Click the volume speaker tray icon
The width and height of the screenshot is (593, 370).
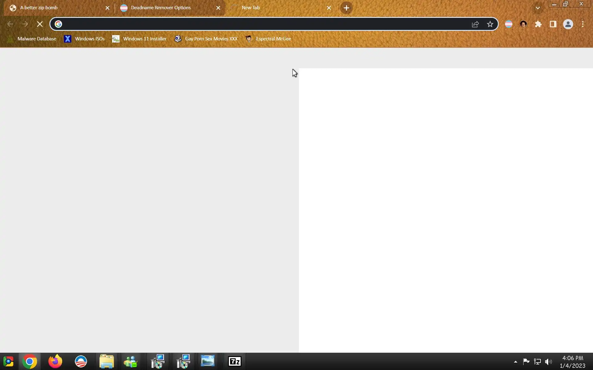click(548, 362)
